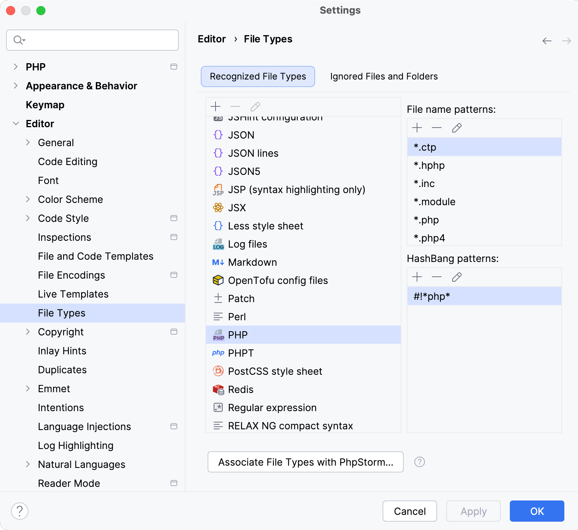Open help next to Associate File Types
The height and width of the screenshot is (530, 578).
[419, 462]
